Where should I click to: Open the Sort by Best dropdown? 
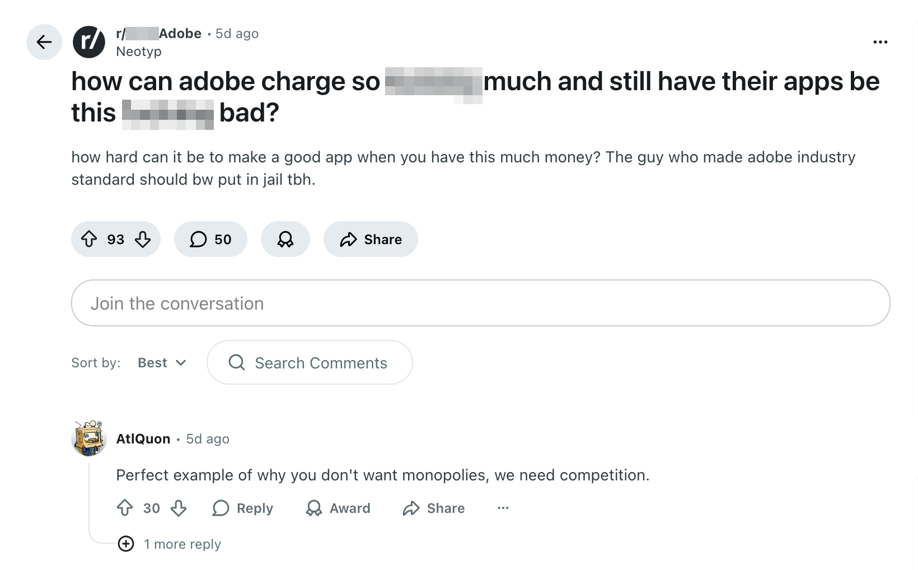[162, 363]
